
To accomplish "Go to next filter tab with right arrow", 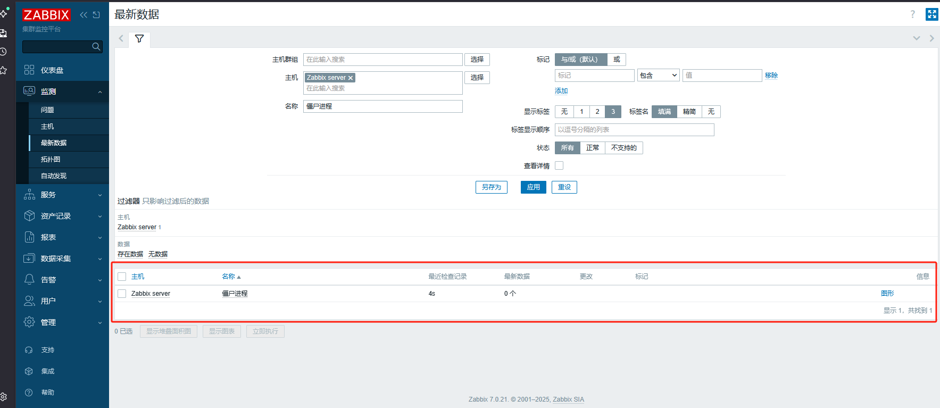I will point(931,38).
